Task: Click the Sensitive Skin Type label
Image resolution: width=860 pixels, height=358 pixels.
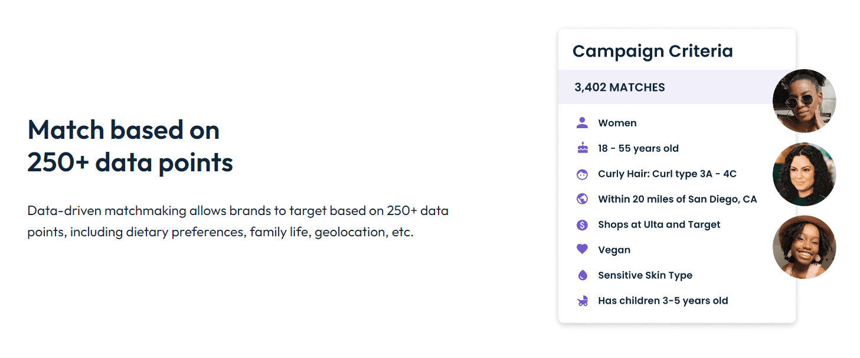Action: [645, 275]
